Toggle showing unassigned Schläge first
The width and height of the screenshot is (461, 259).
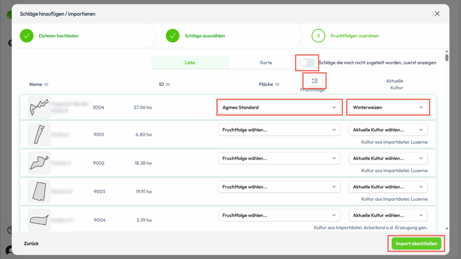[x=307, y=63]
